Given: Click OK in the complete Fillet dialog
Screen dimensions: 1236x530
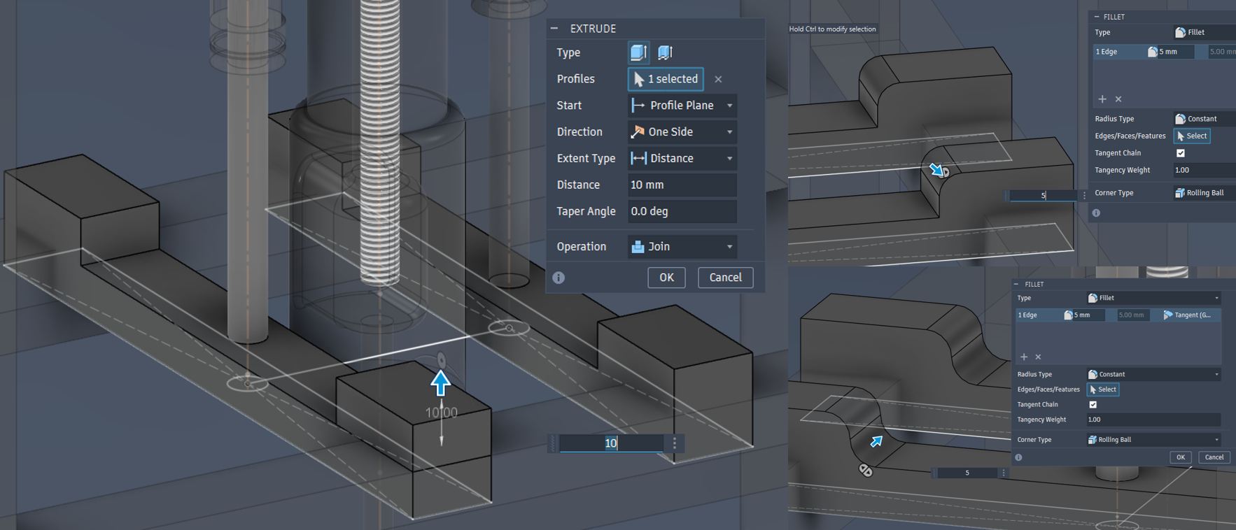Looking at the screenshot, I should [x=1181, y=457].
